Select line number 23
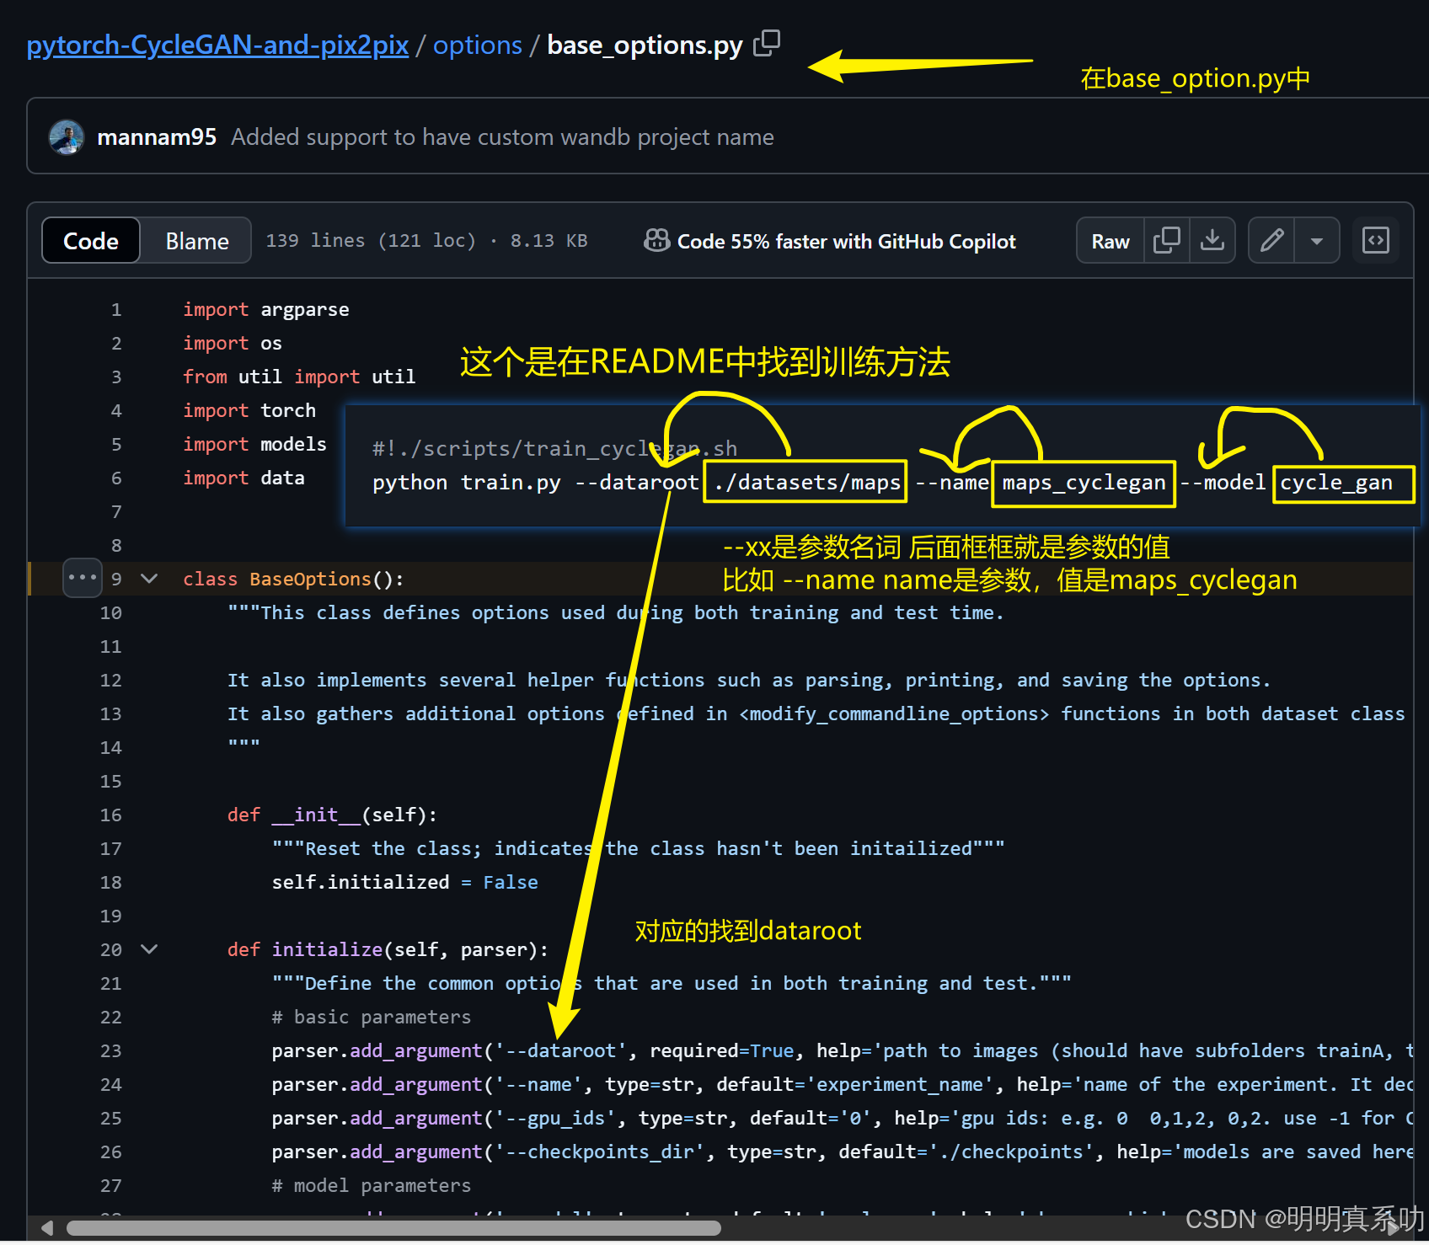This screenshot has height=1245, width=1429. [110, 1050]
